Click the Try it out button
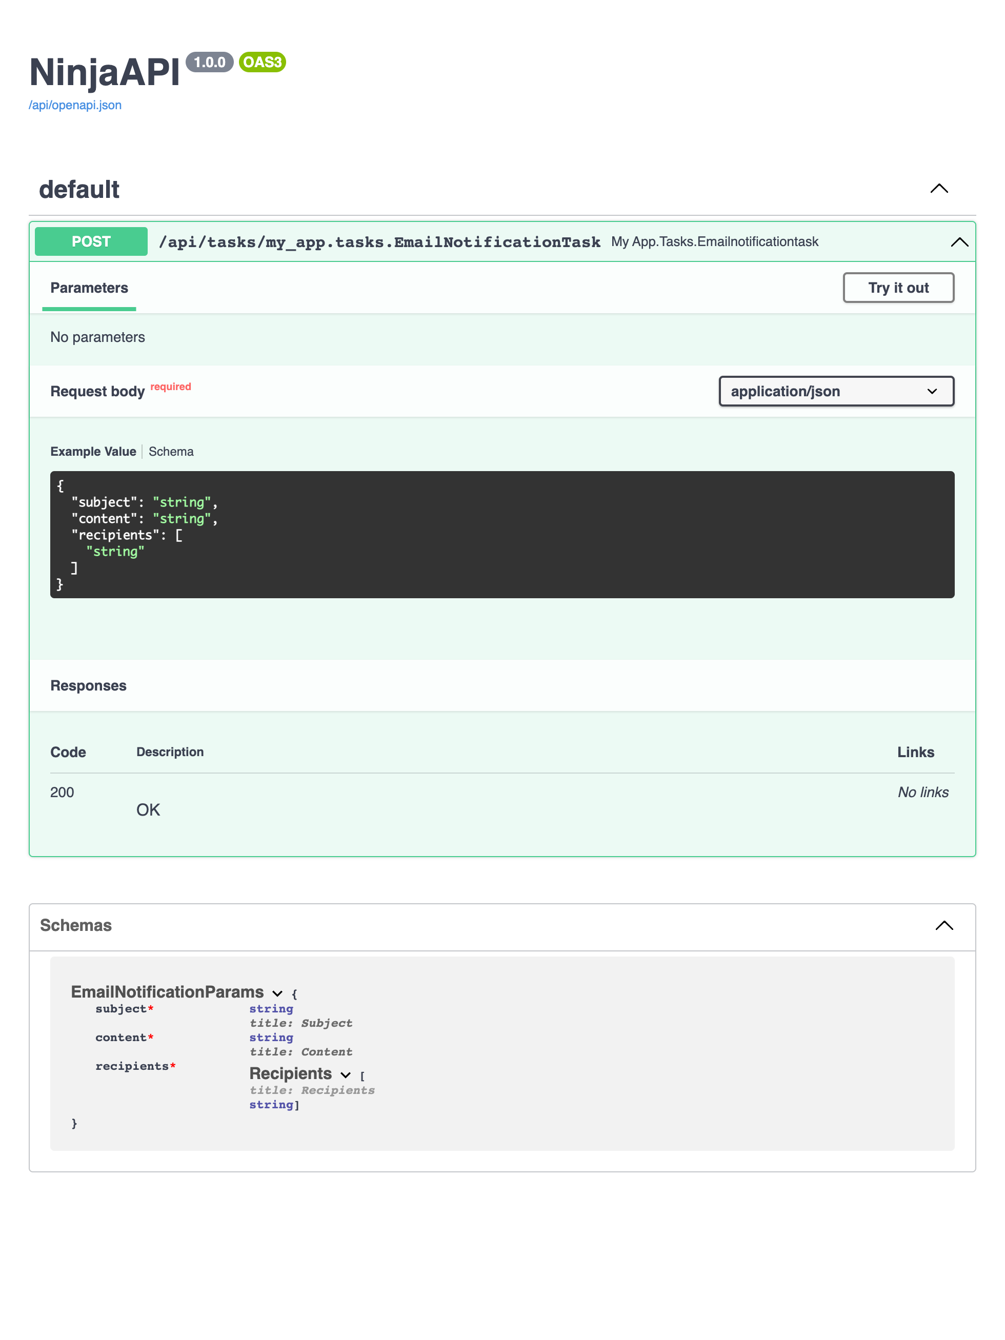Screen dimensions: 1005x1340 [x=898, y=288]
